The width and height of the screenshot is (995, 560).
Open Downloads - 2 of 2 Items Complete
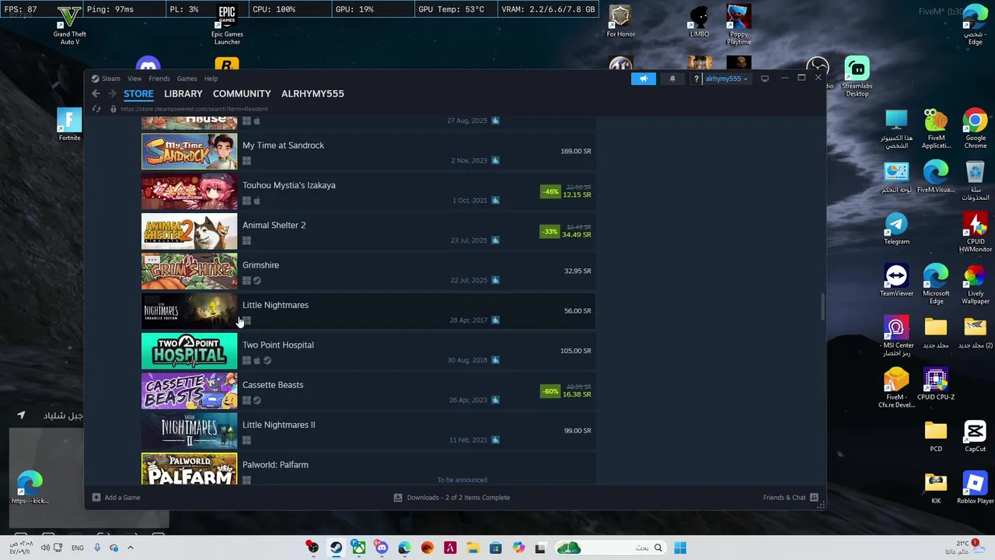tap(452, 497)
